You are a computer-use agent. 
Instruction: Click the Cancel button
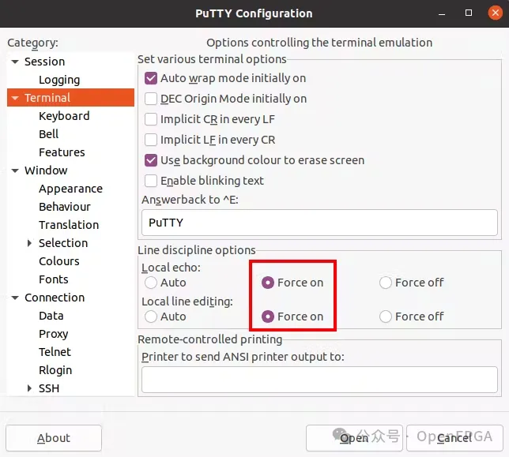coord(454,438)
